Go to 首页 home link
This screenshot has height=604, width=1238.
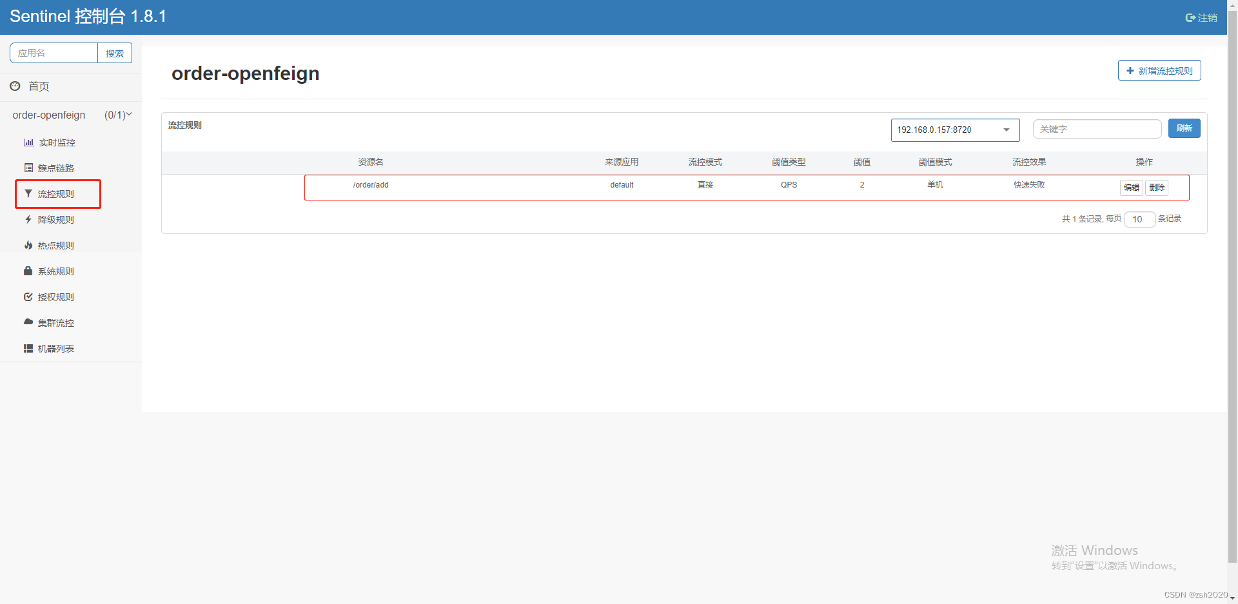[39, 86]
